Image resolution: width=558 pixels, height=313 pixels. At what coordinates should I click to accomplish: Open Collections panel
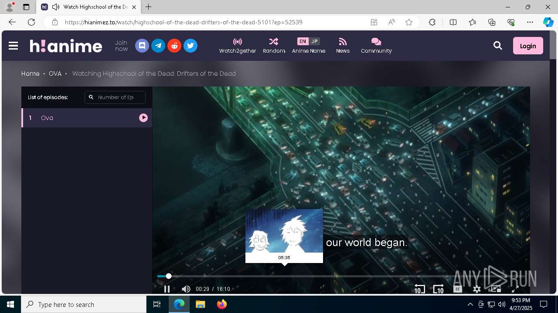[x=492, y=22]
